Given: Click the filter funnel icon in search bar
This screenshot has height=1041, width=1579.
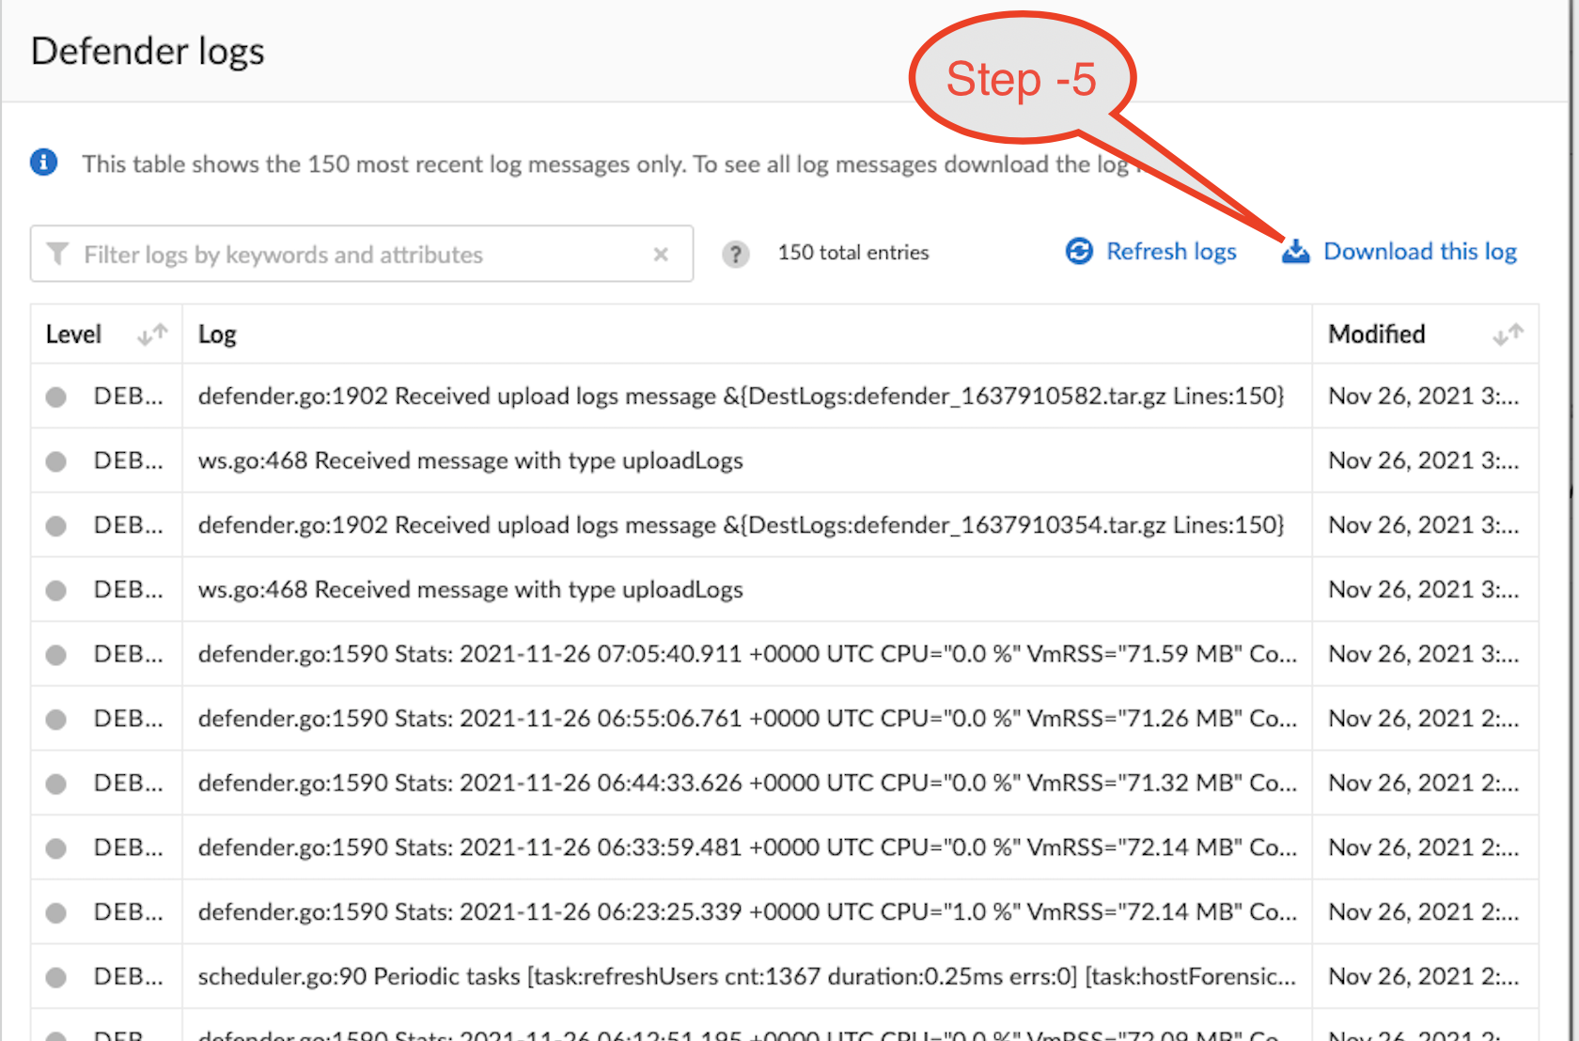Looking at the screenshot, I should tap(58, 254).
